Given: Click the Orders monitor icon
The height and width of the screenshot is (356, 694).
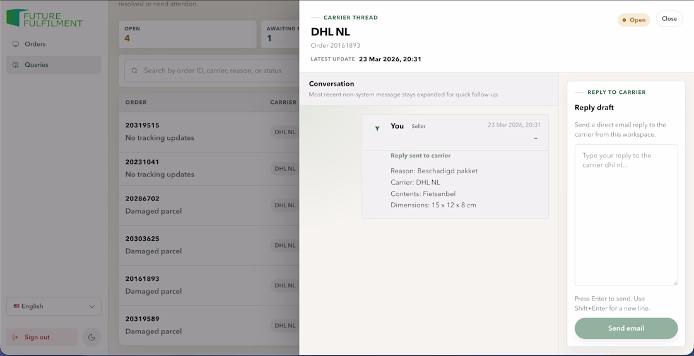Looking at the screenshot, I should (16, 44).
